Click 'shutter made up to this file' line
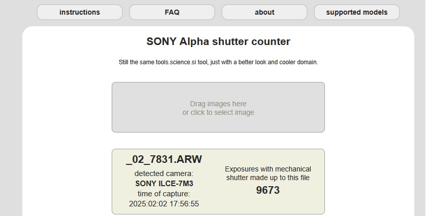This screenshot has width=428, height=216. pyautogui.click(x=268, y=178)
